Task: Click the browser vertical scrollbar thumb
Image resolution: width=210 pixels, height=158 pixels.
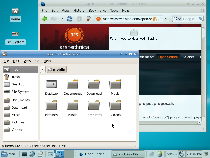Action: (x=203, y=33)
